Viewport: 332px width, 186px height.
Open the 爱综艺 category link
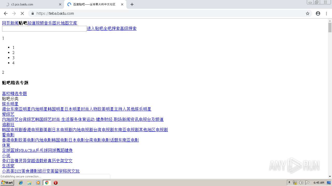(8, 114)
